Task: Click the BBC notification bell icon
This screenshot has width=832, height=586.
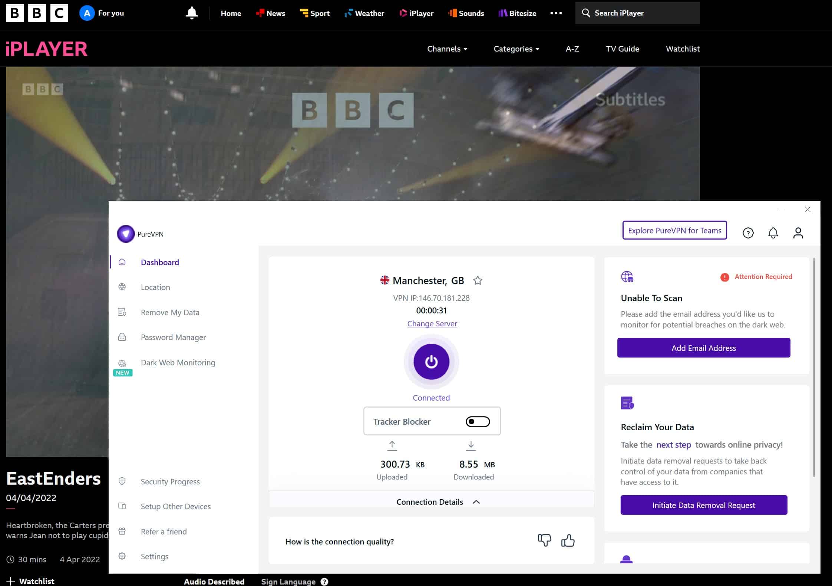Action: 192,13
